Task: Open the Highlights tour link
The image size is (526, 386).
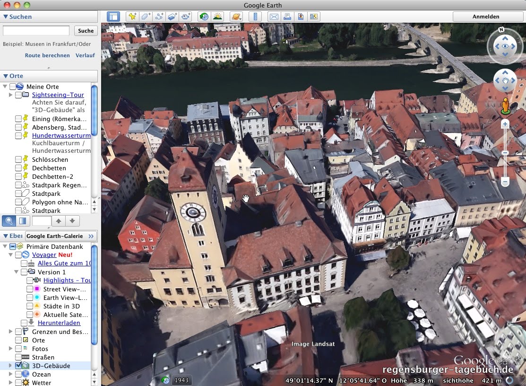Action: point(67,280)
